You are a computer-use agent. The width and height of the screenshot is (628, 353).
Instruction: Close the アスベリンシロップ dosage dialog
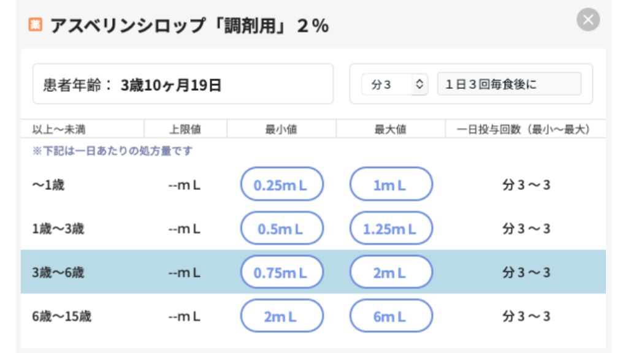click(x=588, y=20)
